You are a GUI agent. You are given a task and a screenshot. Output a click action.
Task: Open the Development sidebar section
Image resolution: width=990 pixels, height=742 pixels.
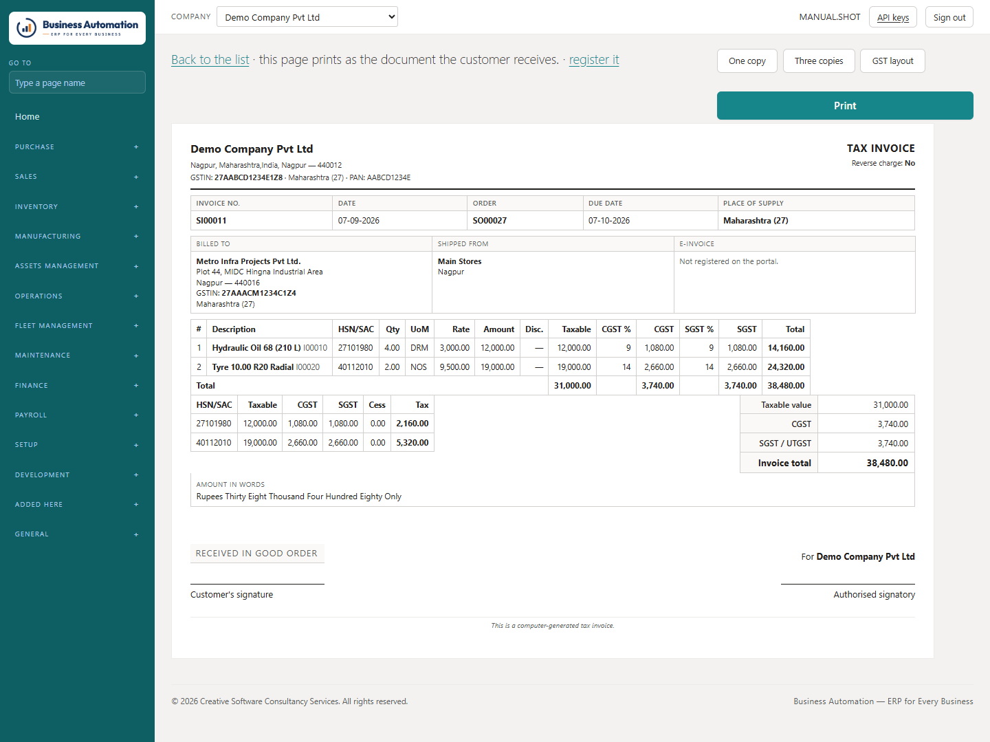tap(77, 475)
